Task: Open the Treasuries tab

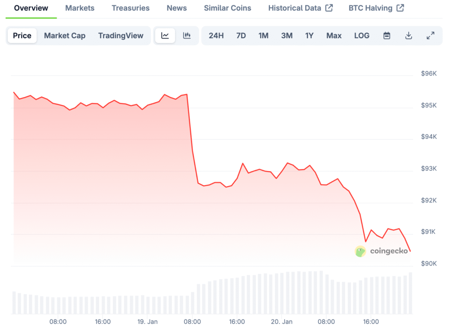Action: 130,8
